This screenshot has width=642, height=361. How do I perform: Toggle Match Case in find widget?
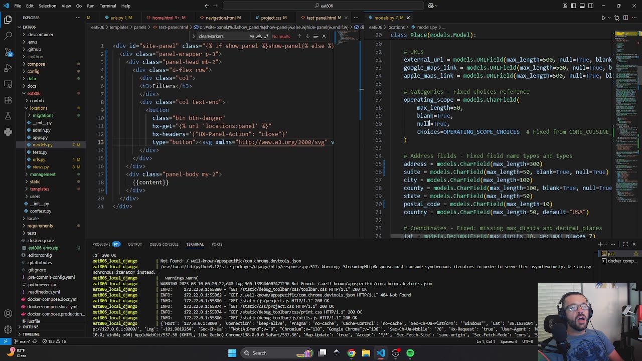pyautogui.click(x=252, y=36)
